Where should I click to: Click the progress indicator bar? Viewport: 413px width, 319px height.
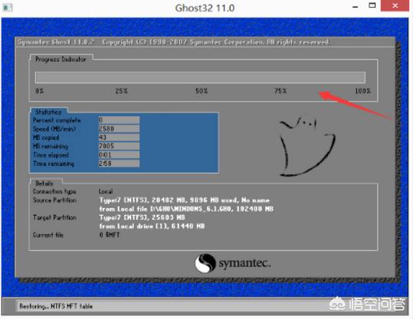pyautogui.click(x=200, y=77)
